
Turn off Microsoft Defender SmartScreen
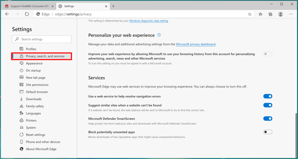click(267, 118)
